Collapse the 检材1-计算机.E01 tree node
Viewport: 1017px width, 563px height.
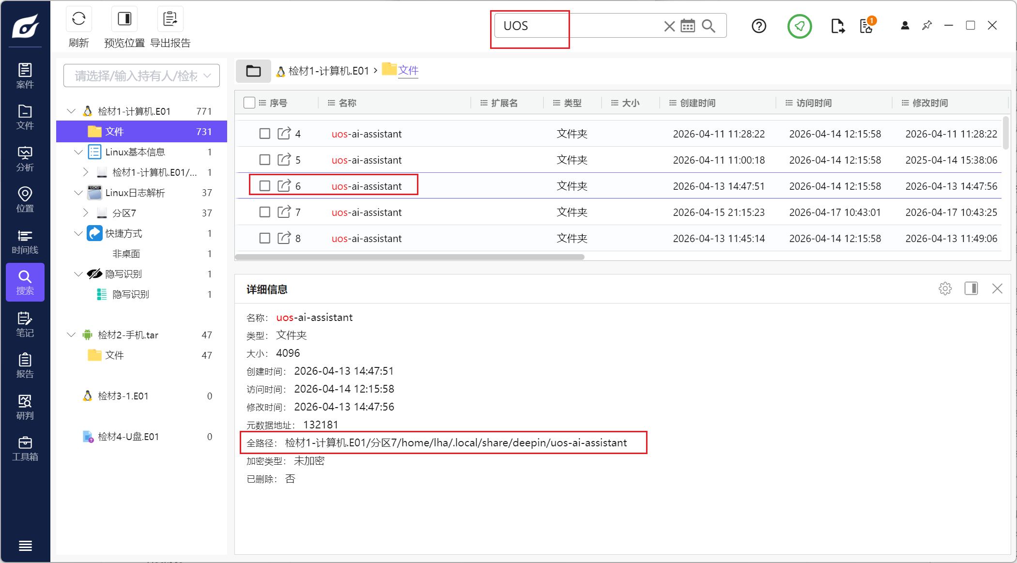point(72,111)
